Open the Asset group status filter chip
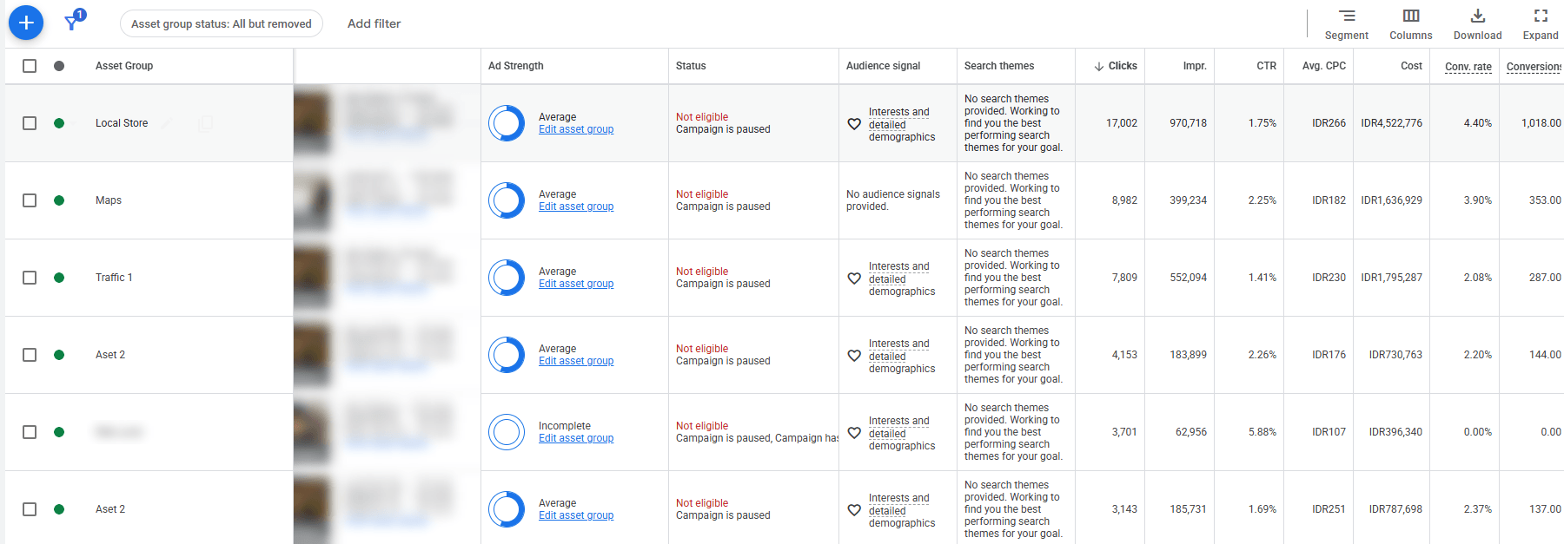This screenshot has height=544, width=1564. [x=222, y=23]
